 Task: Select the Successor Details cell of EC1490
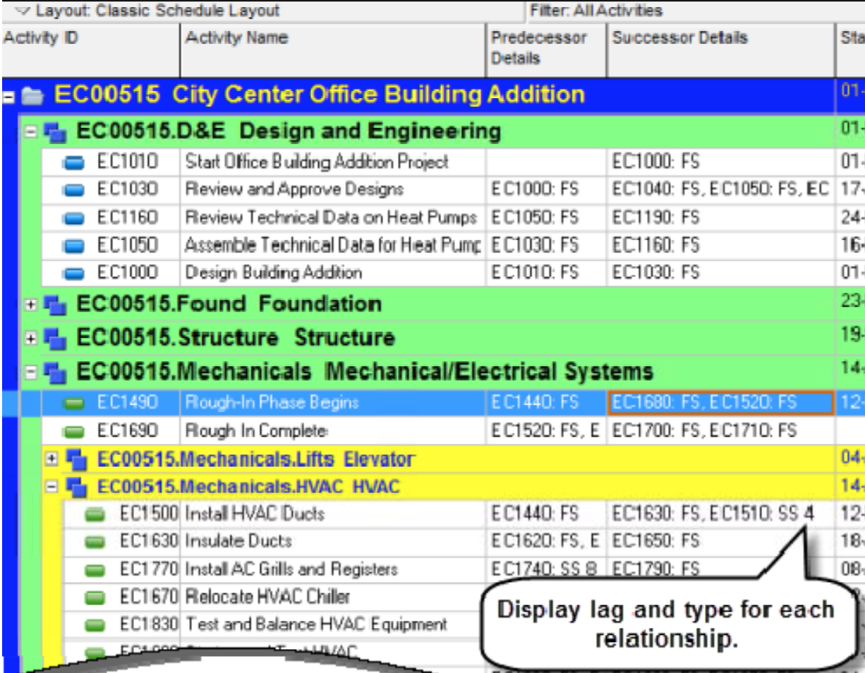pos(720,403)
